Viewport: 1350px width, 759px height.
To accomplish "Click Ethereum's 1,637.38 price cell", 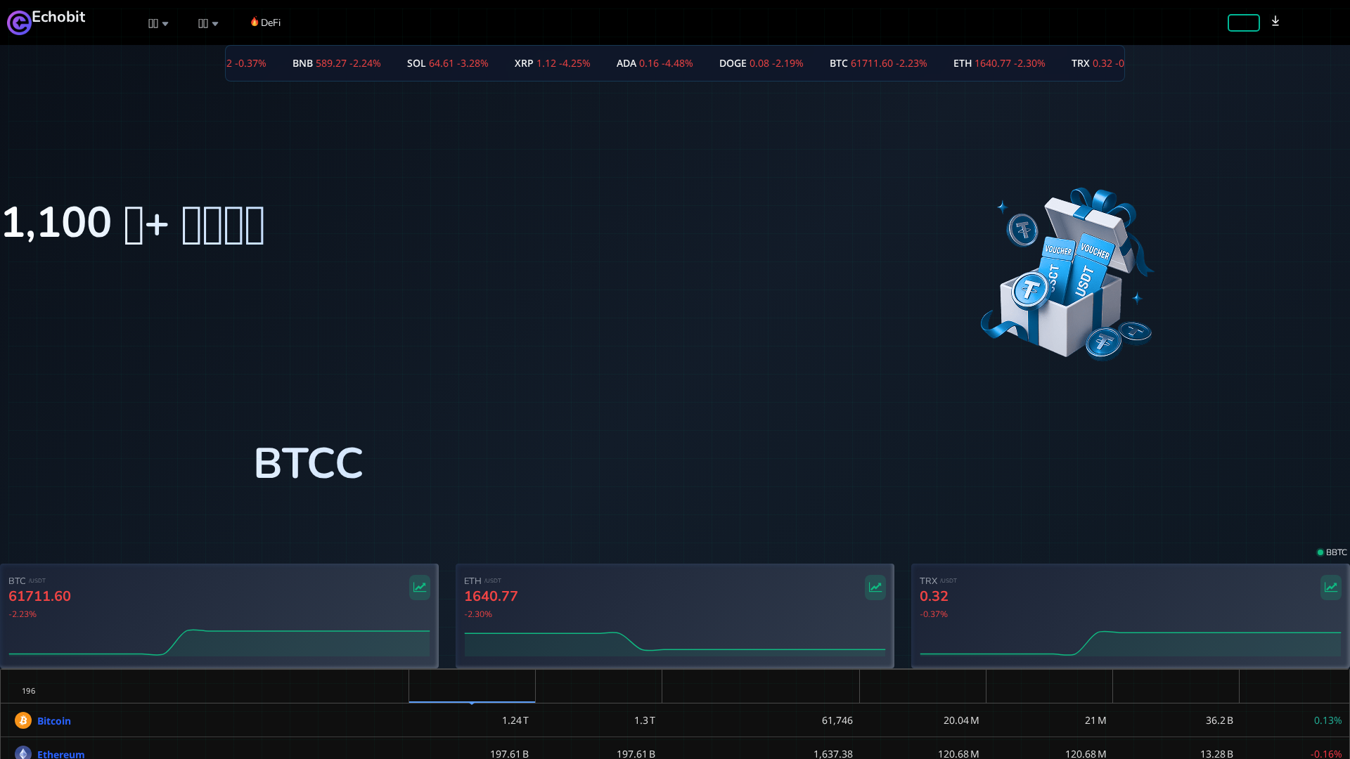I will point(833,754).
